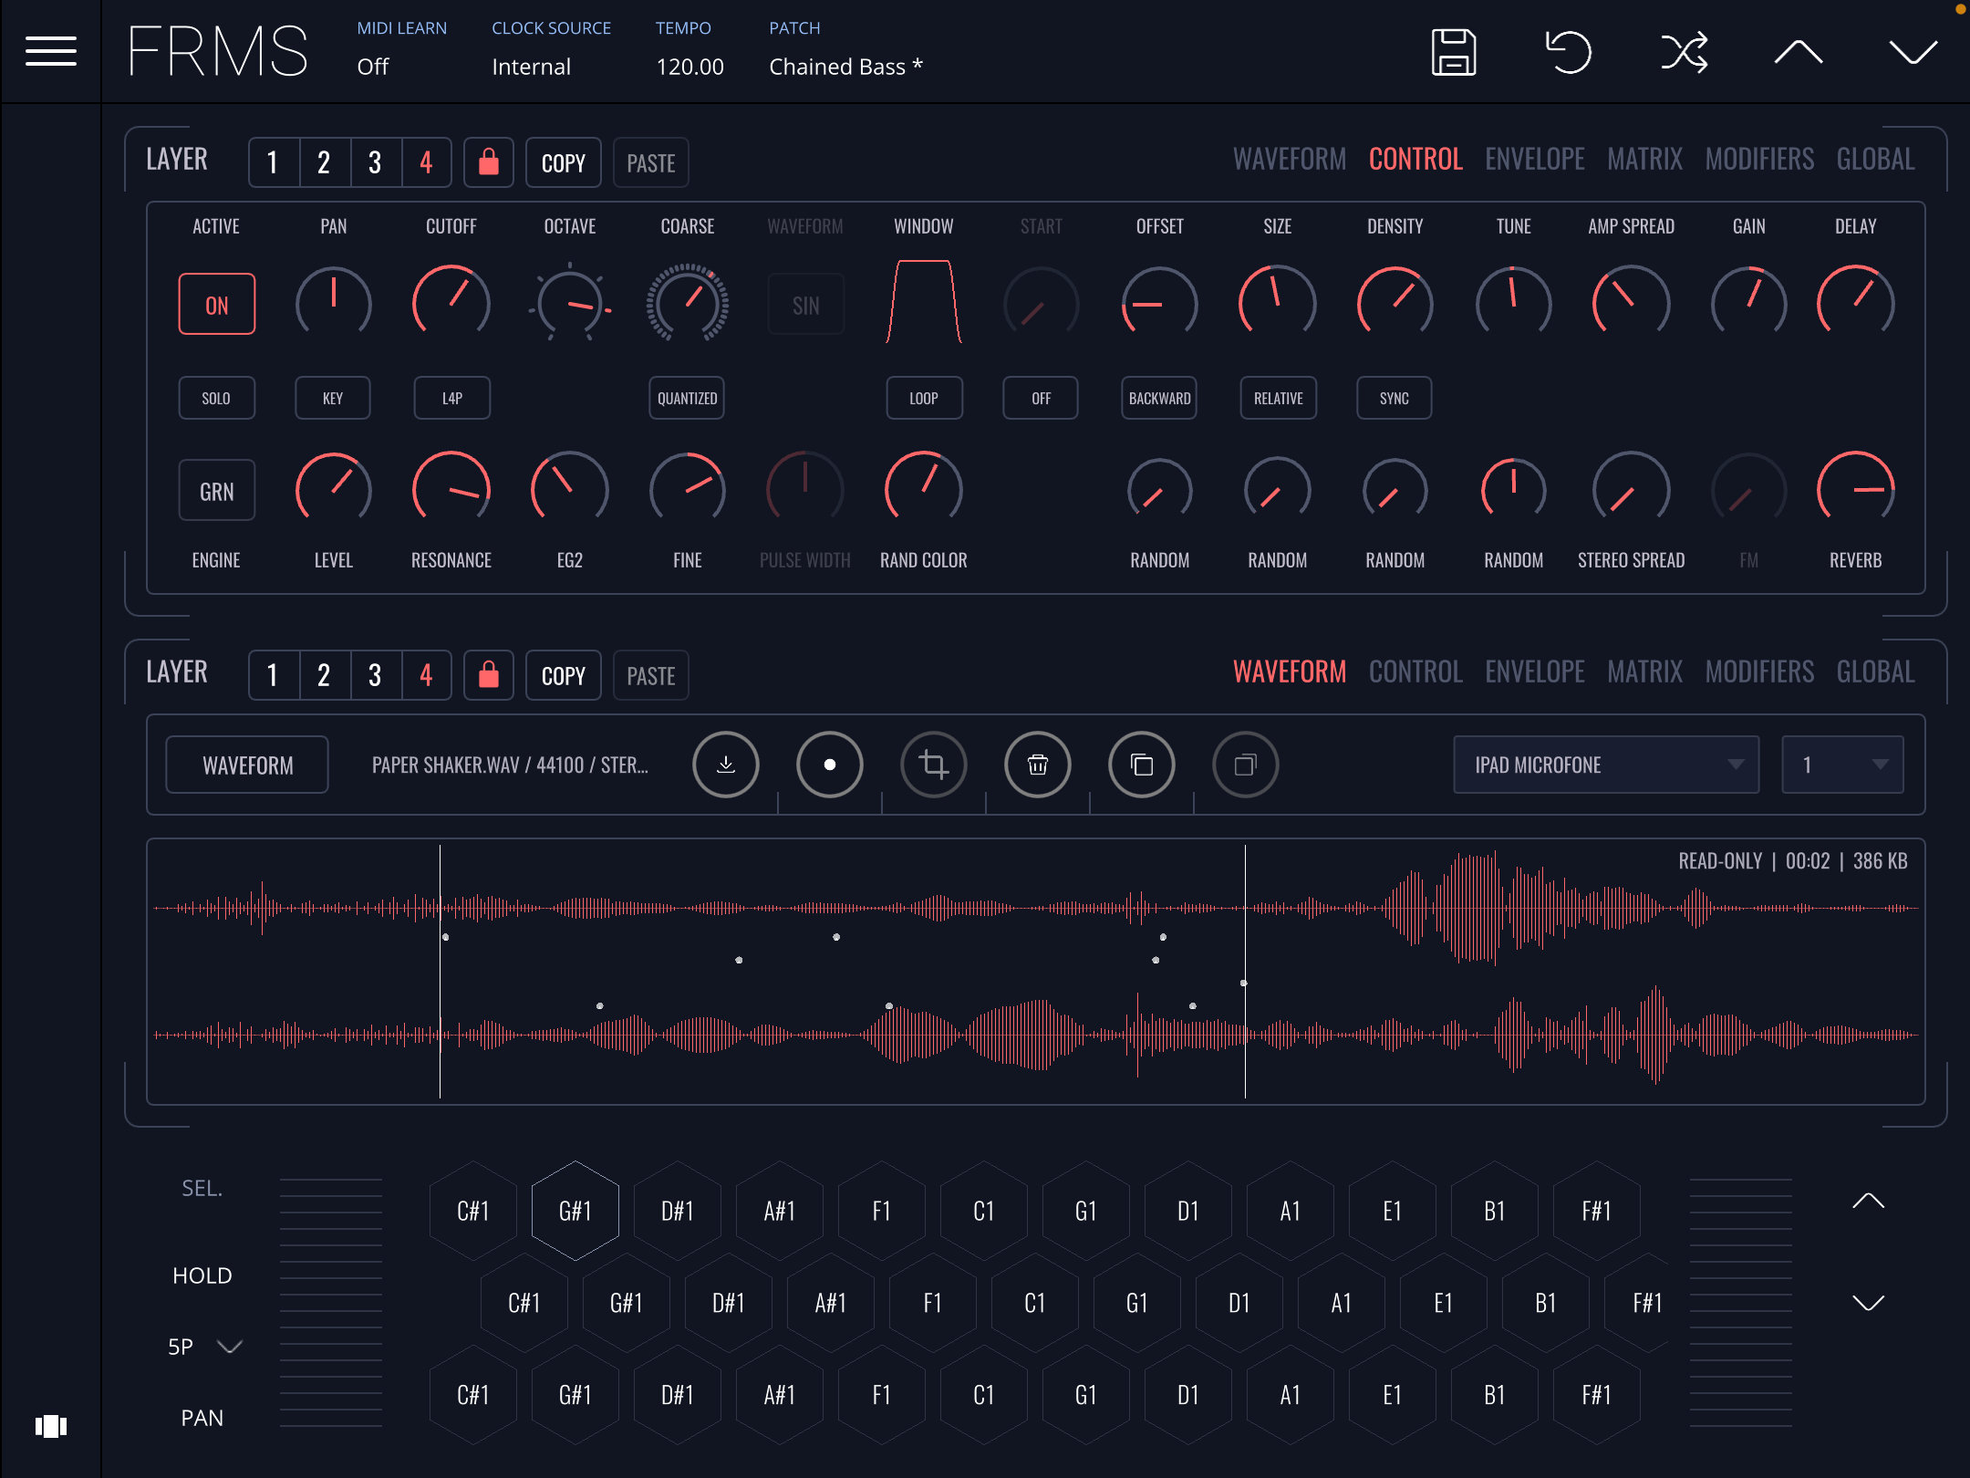Click the COPY button in Layer 1
The width and height of the screenshot is (1970, 1478).
pyautogui.click(x=562, y=161)
